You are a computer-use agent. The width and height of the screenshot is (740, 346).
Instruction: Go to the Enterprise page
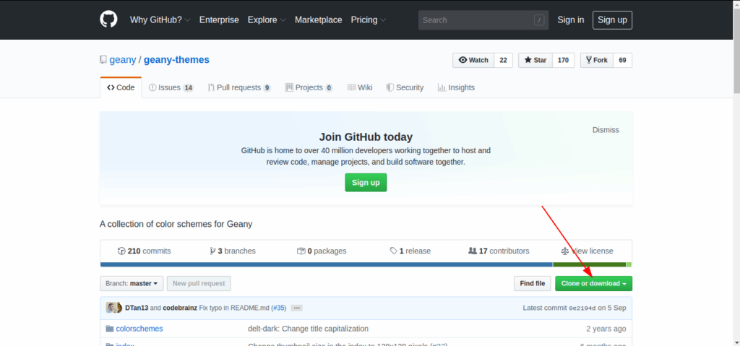(219, 20)
